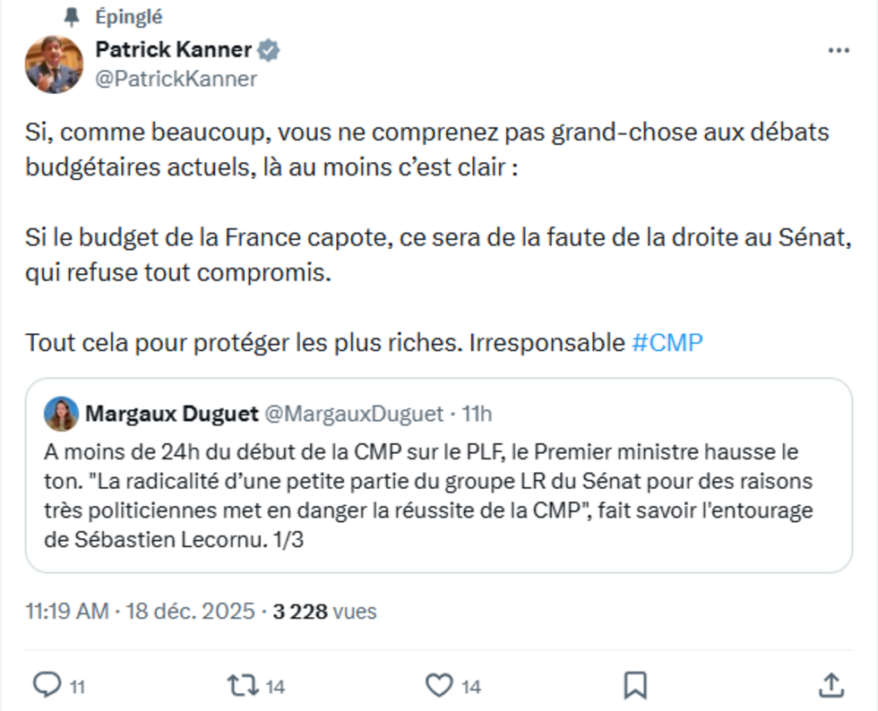Select Patrick Kanner's display name
The height and width of the screenshot is (711, 878).
coord(172,50)
